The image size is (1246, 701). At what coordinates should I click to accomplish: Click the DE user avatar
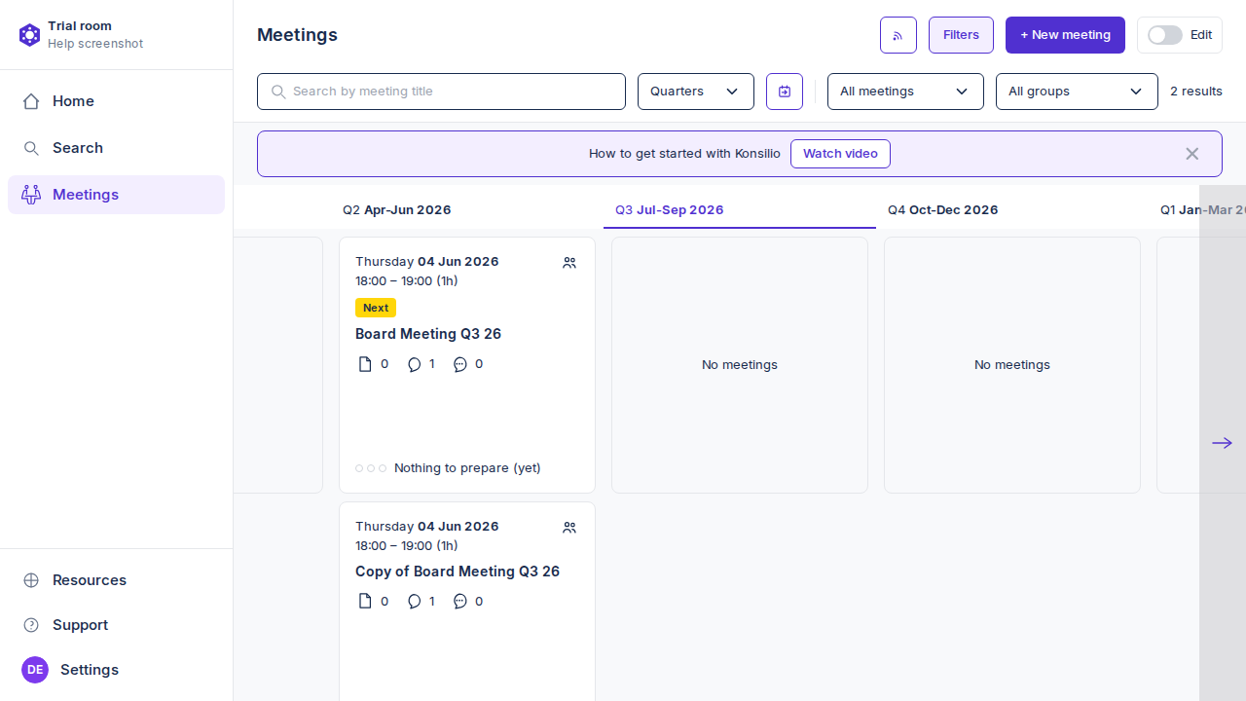pos(35,670)
